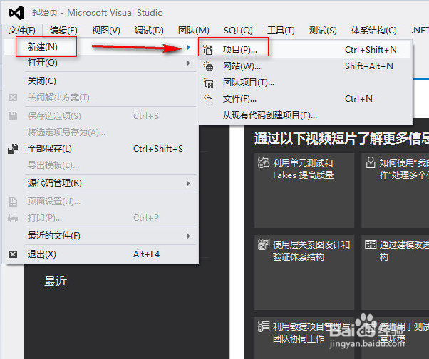Click the 通过建模改进 video tile icon
Viewport: 429px width, 359px height.
(371, 244)
